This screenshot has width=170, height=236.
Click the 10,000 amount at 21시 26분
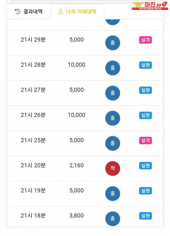pyautogui.click(x=76, y=115)
